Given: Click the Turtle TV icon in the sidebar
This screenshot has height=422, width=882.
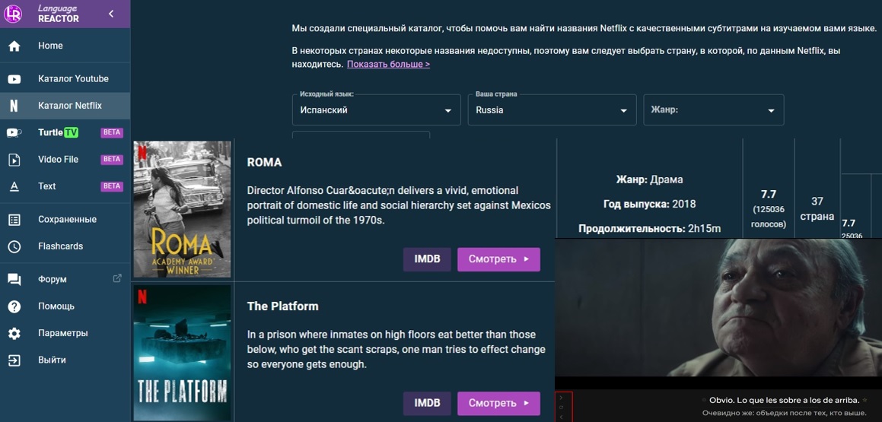Looking at the screenshot, I should point(14,133).
